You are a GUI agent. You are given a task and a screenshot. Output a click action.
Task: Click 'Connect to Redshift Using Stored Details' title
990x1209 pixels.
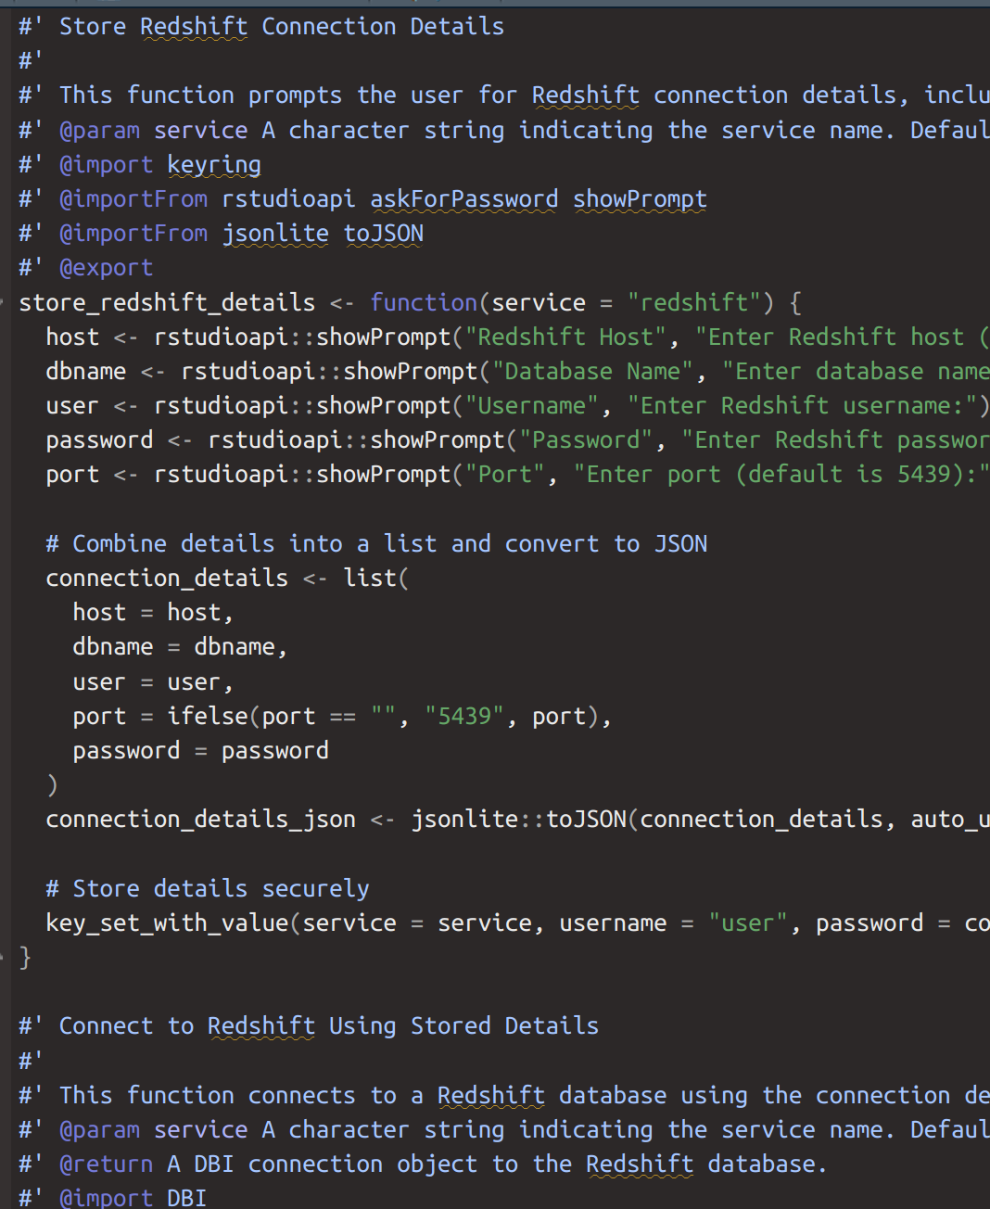329,1027
